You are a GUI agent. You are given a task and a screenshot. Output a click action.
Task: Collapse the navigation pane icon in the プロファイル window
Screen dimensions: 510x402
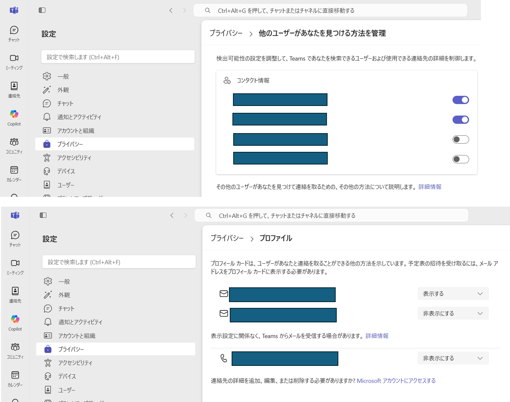click(43, 215)
